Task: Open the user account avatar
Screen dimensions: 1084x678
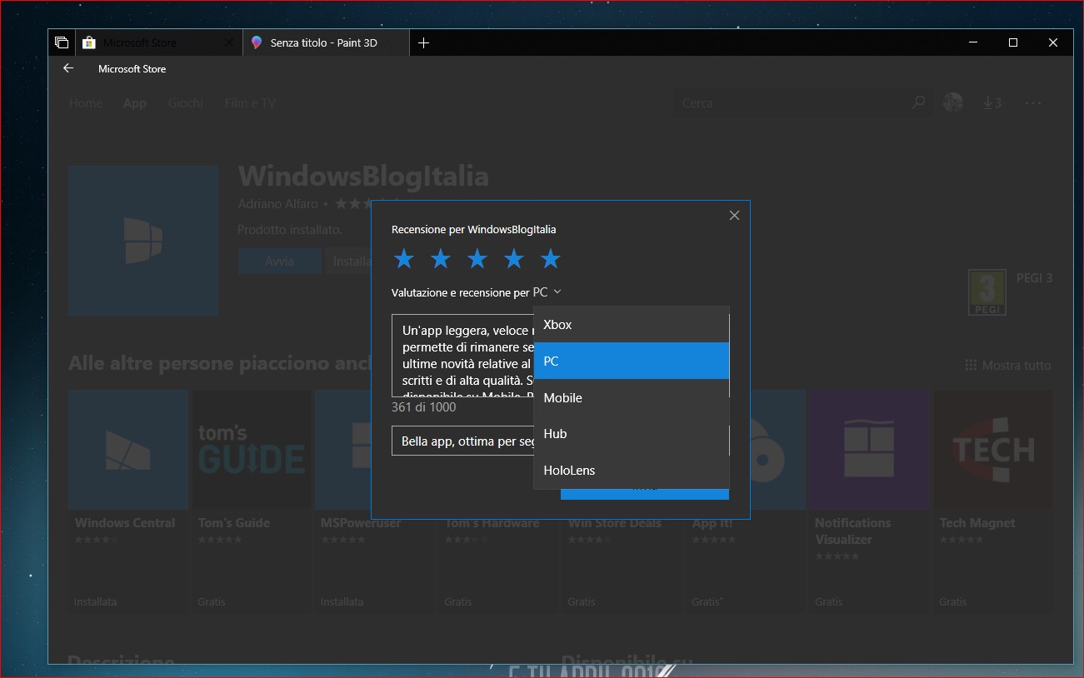Action: pyautogui.click(x=953, y=102)
